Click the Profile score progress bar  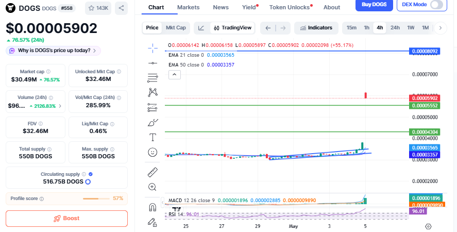[95, 198]
